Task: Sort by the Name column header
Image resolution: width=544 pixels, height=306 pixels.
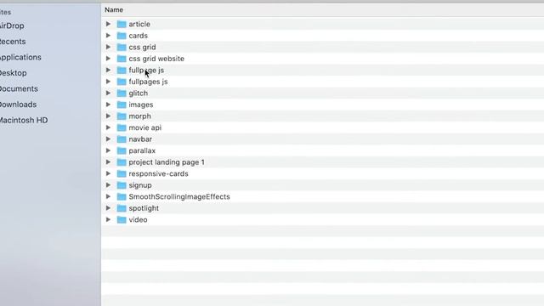Action: pos(114,9)
